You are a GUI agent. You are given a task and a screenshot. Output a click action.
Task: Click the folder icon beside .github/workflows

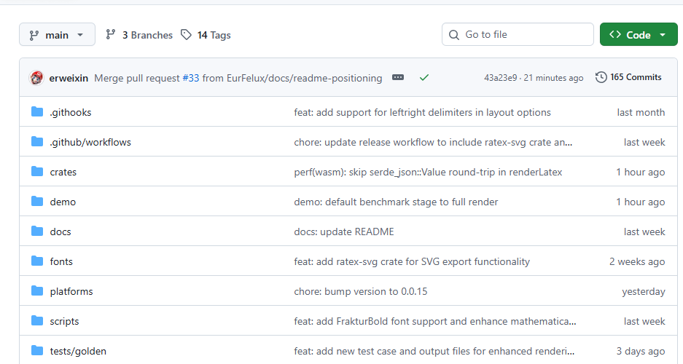37,142
